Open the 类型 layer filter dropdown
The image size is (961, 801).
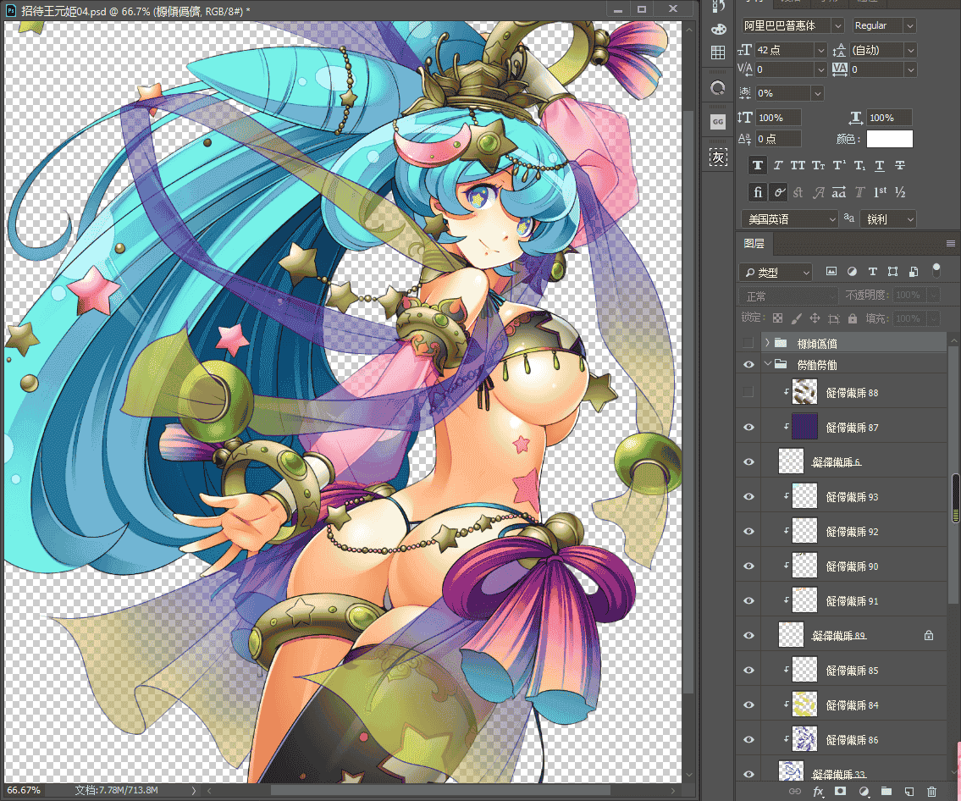776,272
